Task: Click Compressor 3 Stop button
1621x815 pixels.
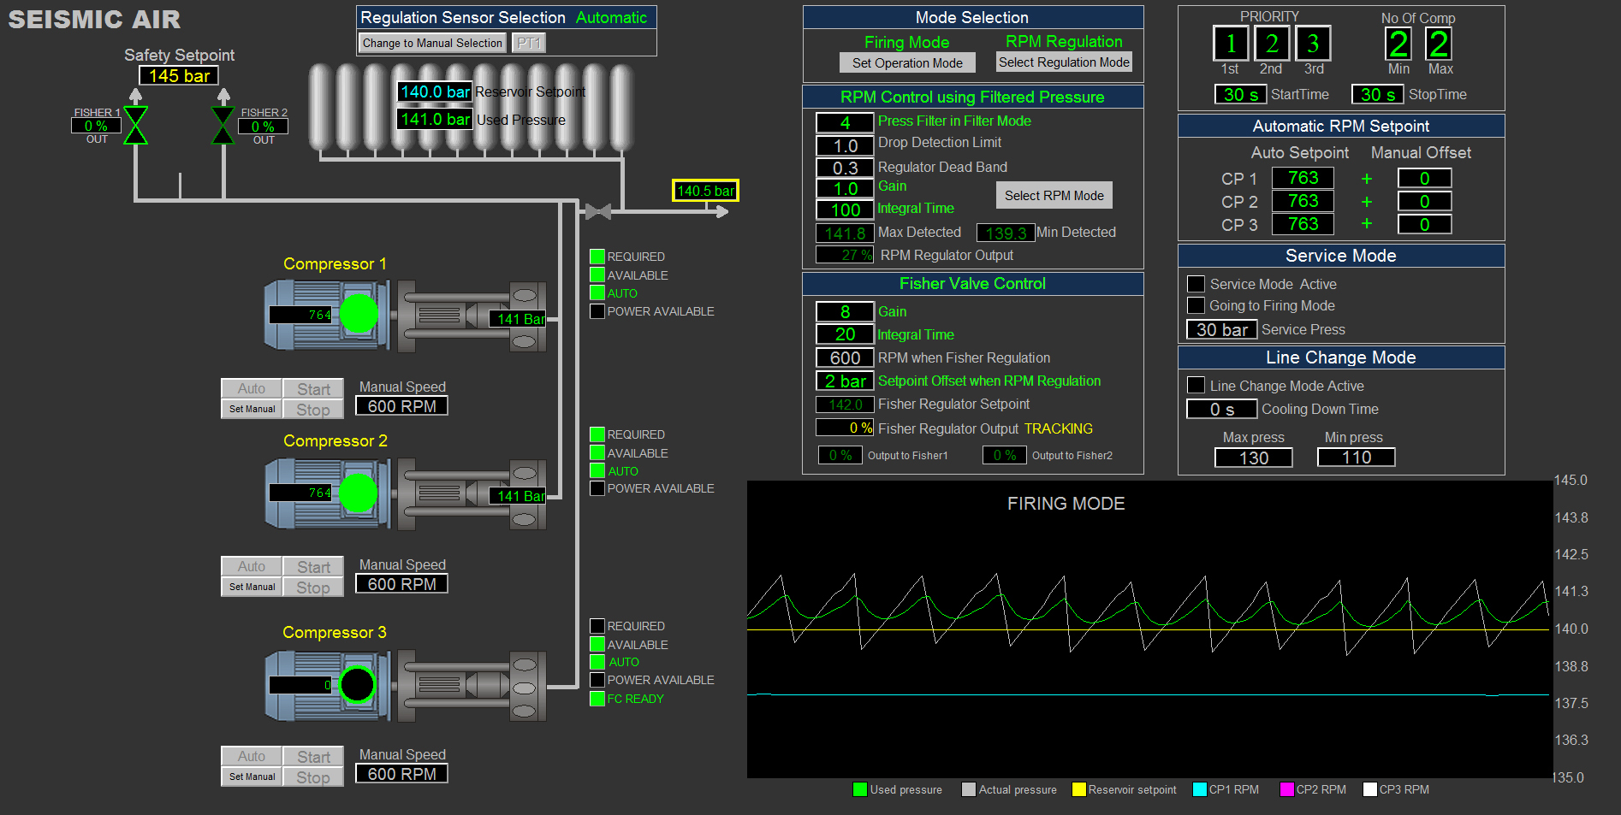Action: (313, 777)
